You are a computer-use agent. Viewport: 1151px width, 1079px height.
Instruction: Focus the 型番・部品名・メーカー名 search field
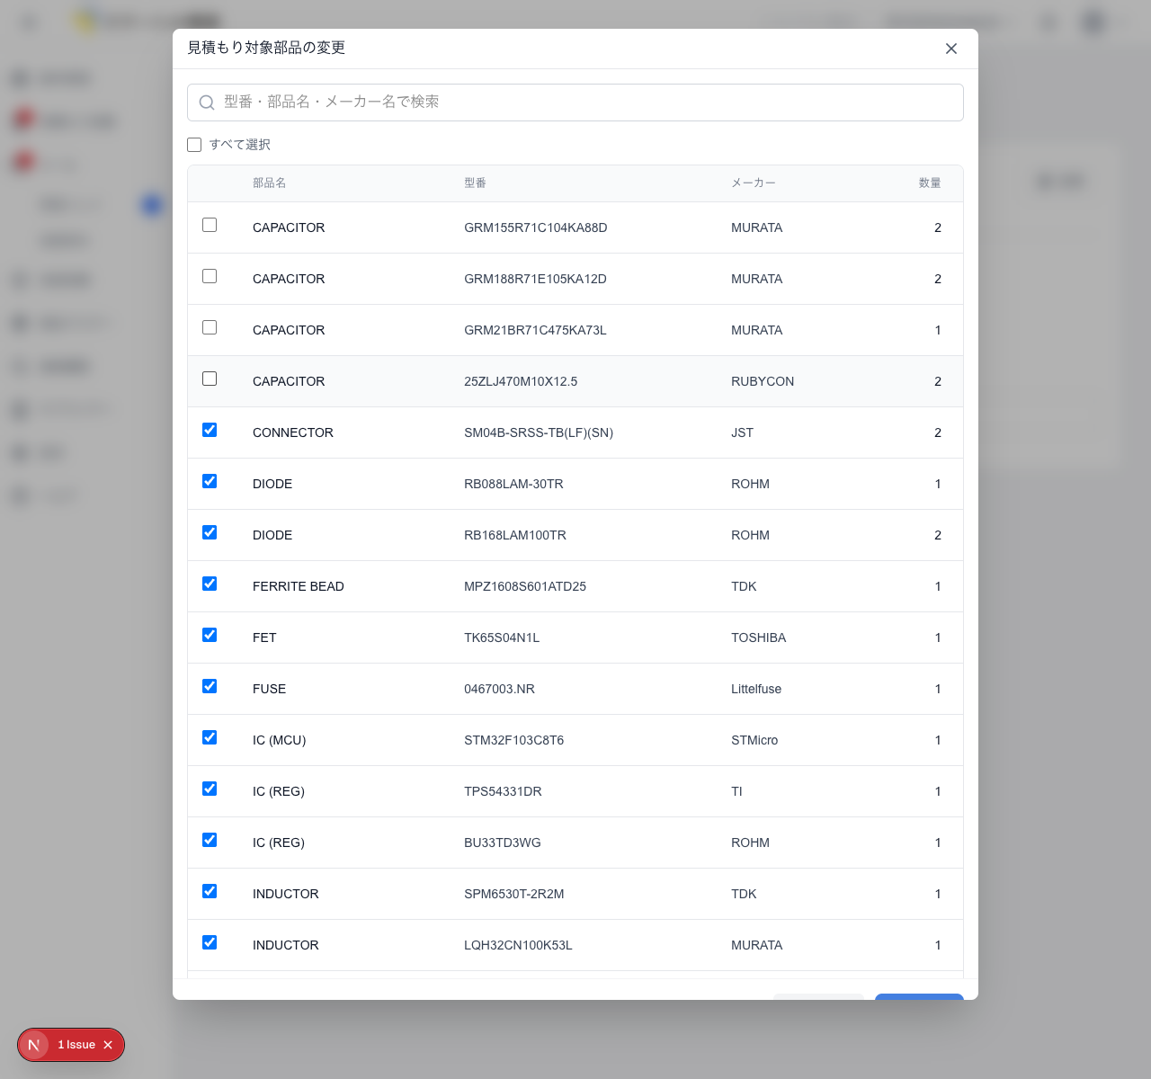pyautogui.click(x=575, y=103)
